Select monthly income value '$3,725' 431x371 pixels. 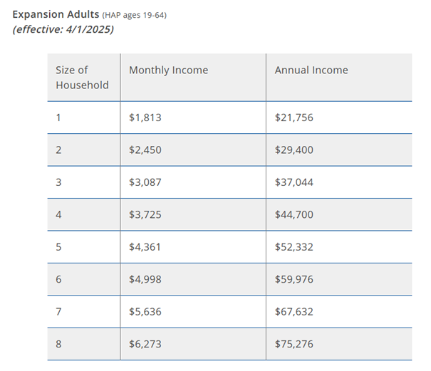[145, 214]
